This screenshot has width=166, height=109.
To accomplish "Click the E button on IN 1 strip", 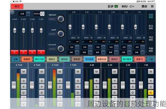I will pos(151,87).
